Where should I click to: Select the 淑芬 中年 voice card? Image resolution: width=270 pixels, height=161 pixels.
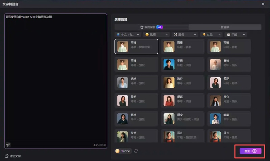(183, 83)
